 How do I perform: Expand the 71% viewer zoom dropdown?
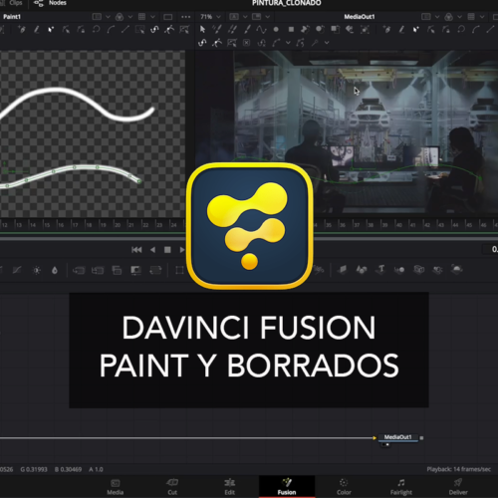(x=210, y=17)
